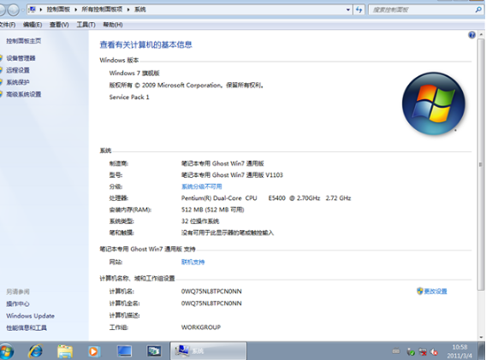Click the 32 位操作系统 value

(200, 221)
